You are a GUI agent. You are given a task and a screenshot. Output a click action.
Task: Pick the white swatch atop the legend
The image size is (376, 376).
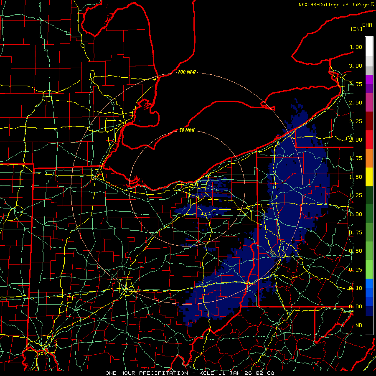coord(369,47)
